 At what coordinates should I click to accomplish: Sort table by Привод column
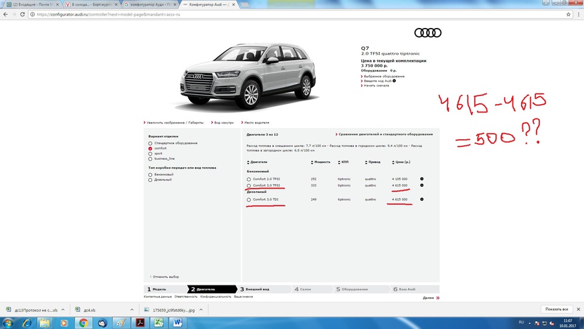click(373, 162)
